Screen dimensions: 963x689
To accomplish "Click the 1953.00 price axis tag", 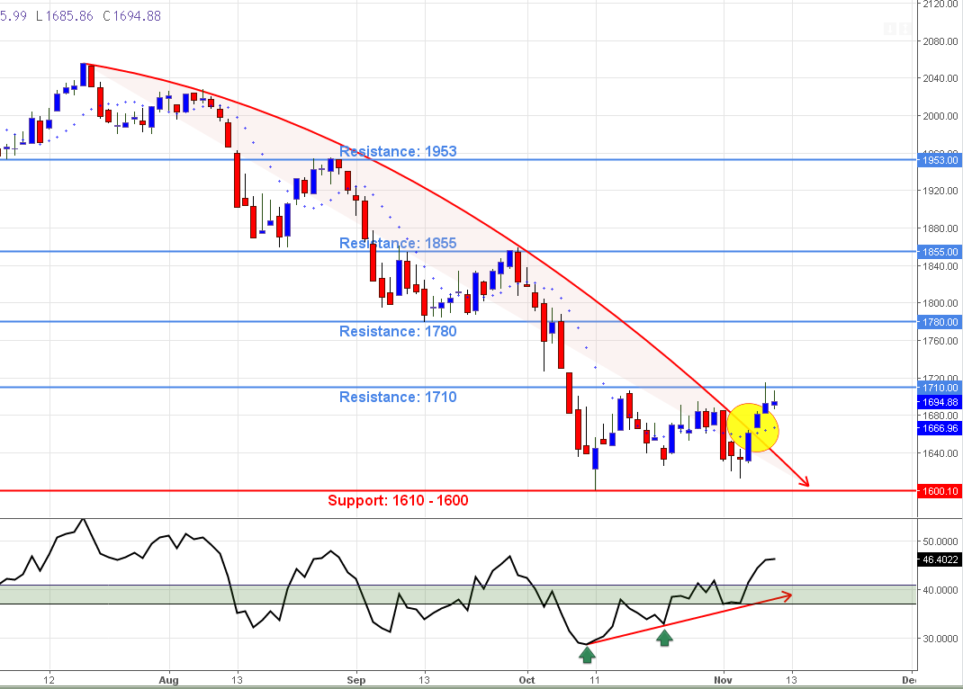I will (x=939, y=160).
